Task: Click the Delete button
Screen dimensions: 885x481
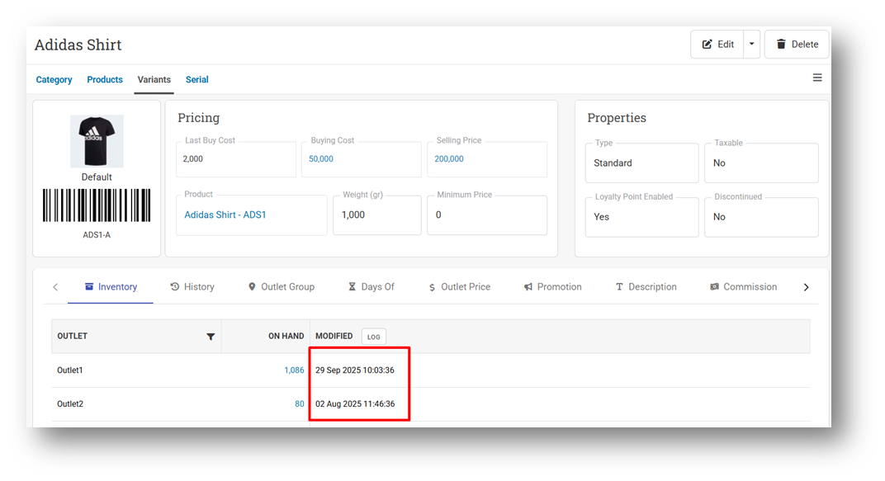Action: [797, 45]
